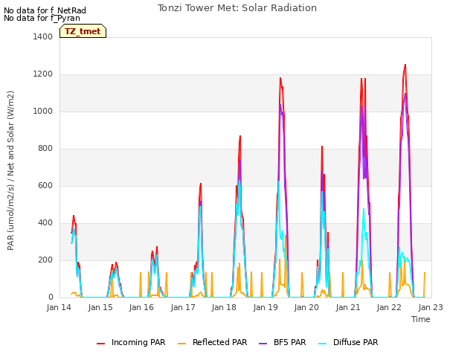Click the Jan 23 x-axis tick label
Image resolution: width=476 pixels, height=357 pixels.
(431, 307)
